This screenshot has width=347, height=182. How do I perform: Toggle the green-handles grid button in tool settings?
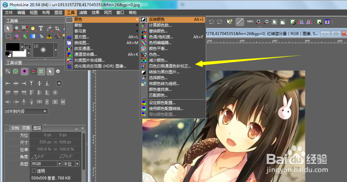tap(41, 71)
